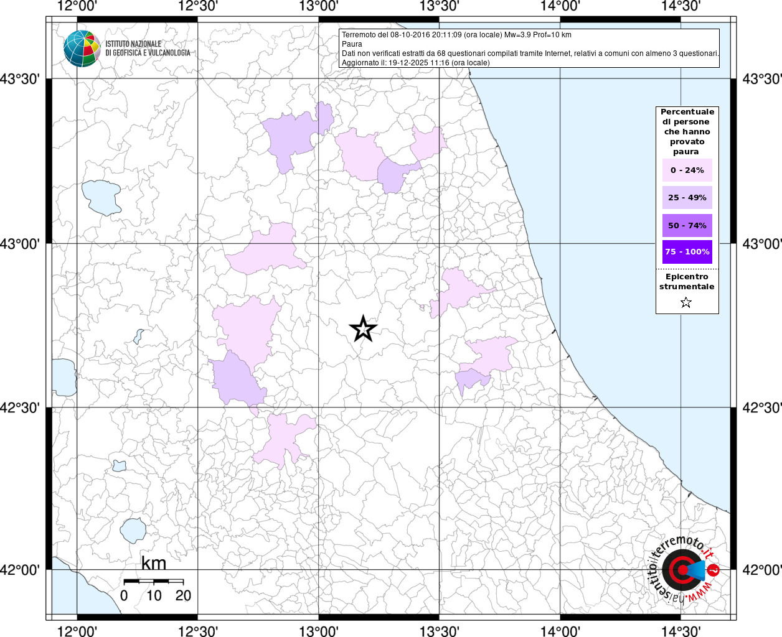
Task: Click the Terremoto del 08-10-2016 title line
Action: tap(456, 35)
